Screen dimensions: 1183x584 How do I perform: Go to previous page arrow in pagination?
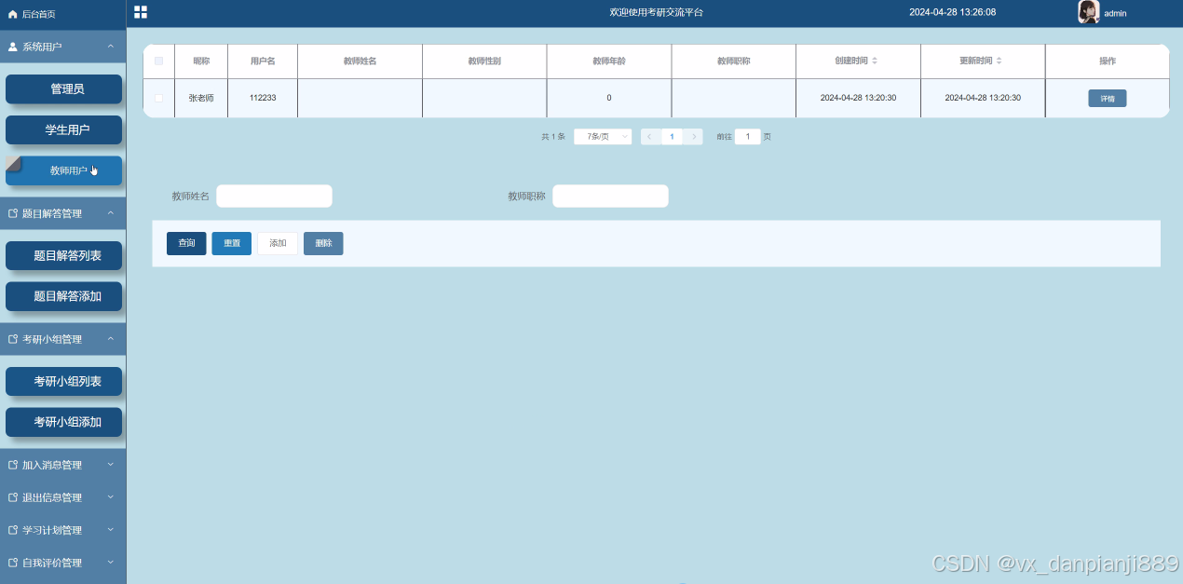(649, 136)
